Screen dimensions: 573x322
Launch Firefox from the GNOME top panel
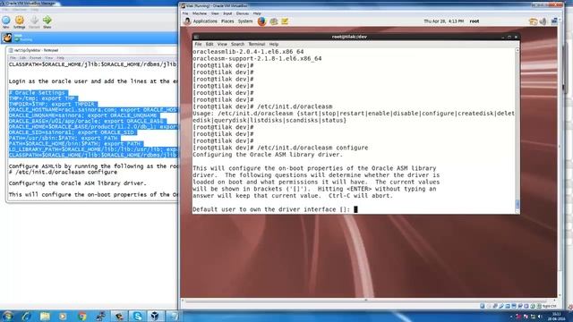261,21
